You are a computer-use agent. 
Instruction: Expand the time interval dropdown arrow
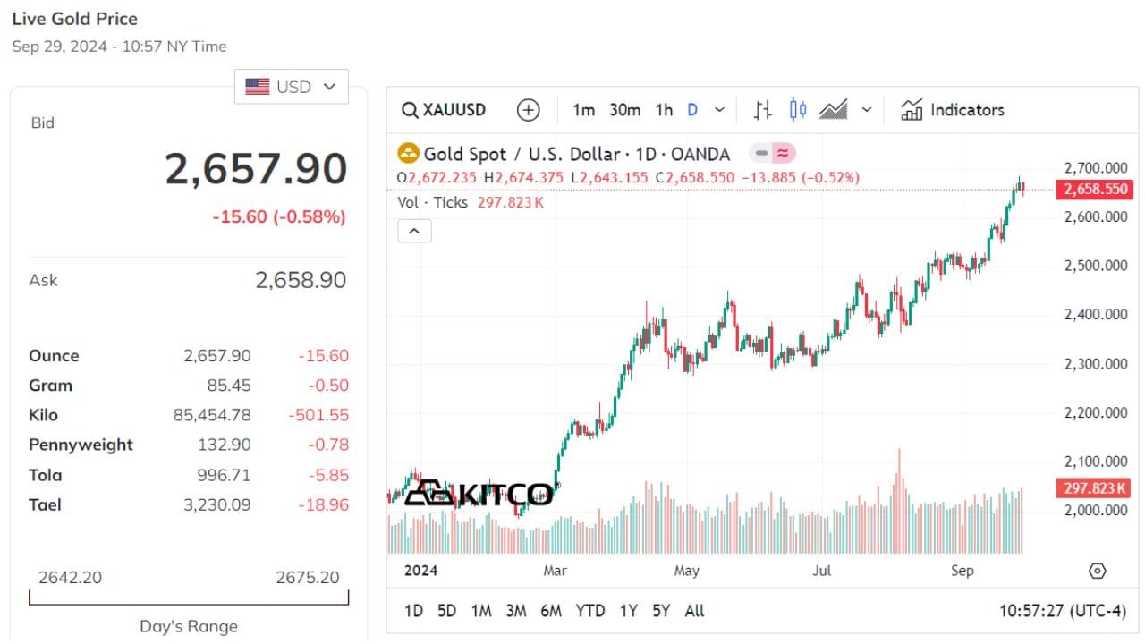719,110
